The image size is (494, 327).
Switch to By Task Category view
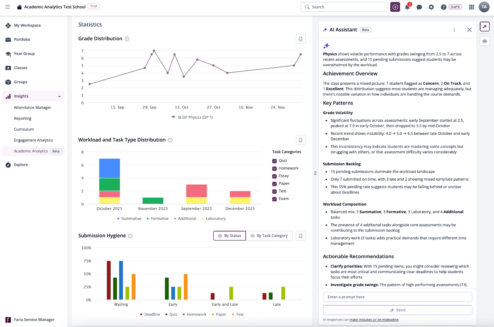269,236
